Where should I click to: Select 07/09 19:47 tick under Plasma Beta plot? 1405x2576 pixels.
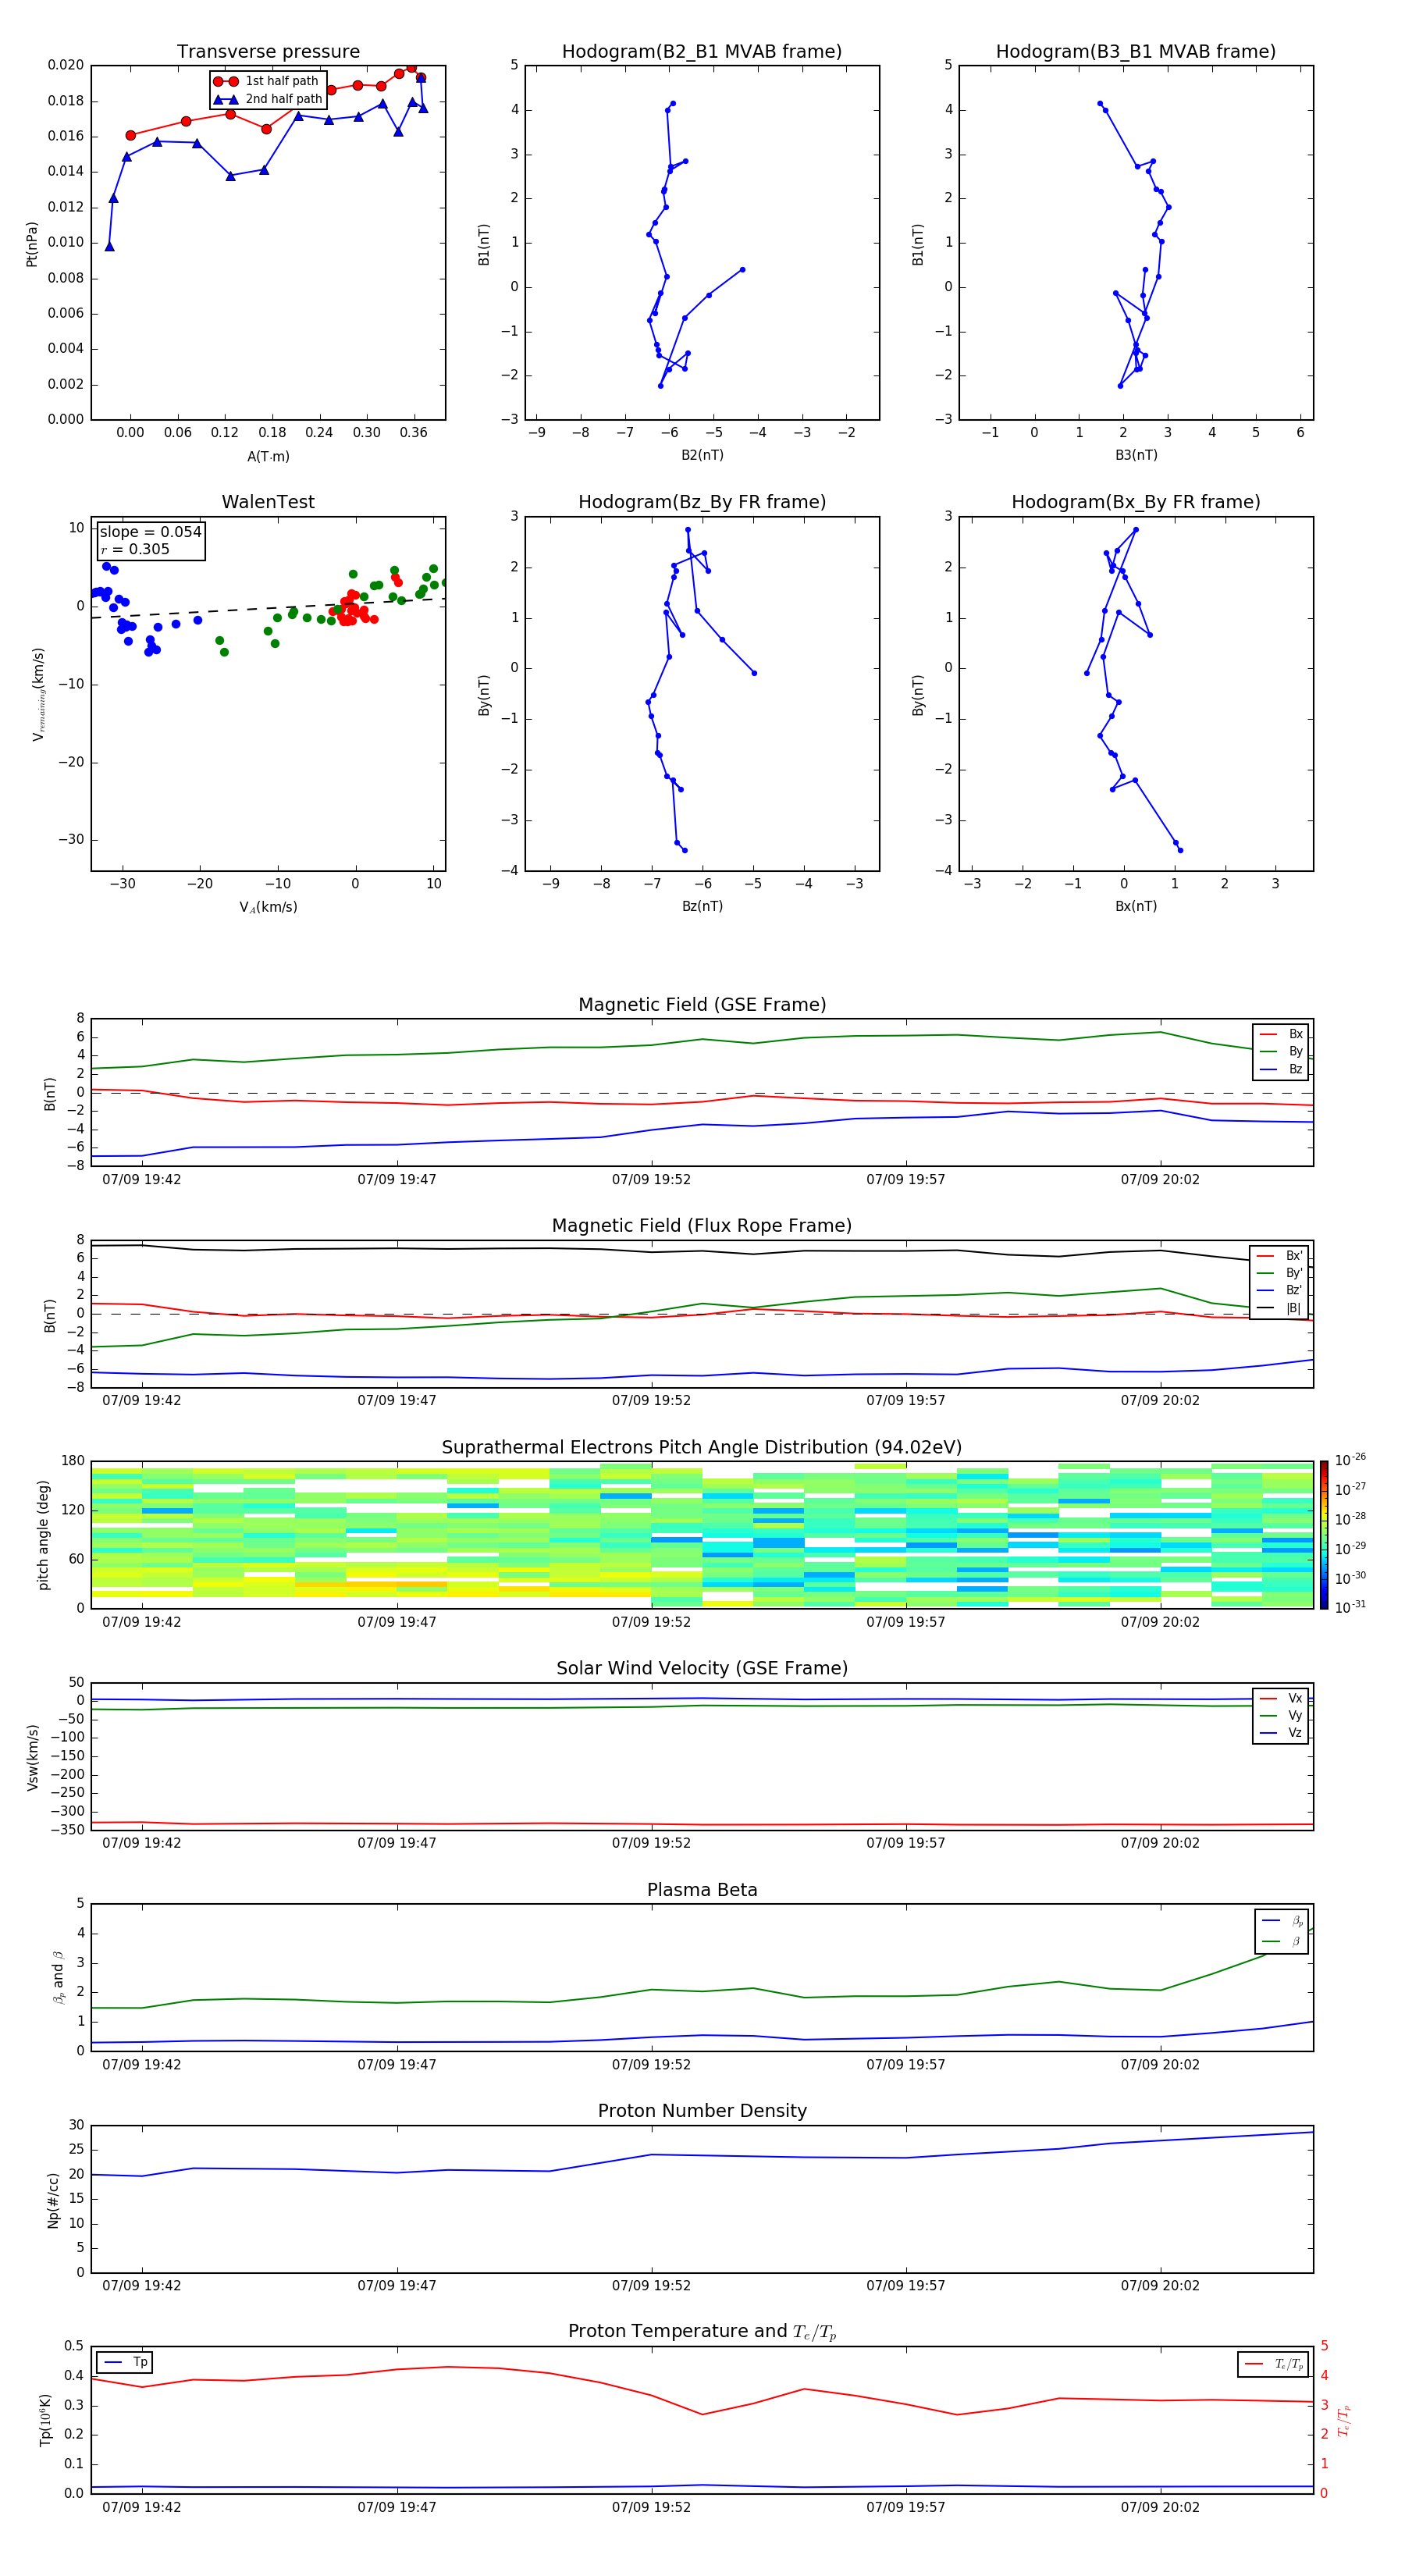(x=397, y=2065)
